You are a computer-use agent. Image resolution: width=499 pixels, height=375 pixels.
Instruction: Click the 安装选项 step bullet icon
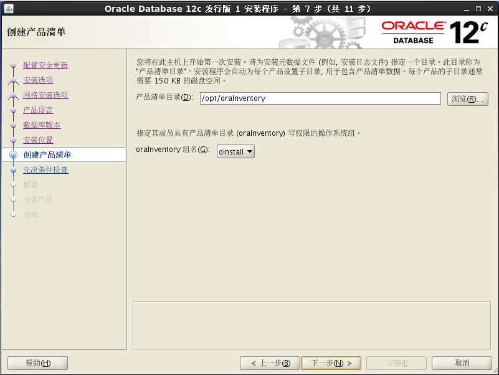click(x=13, y=80)
